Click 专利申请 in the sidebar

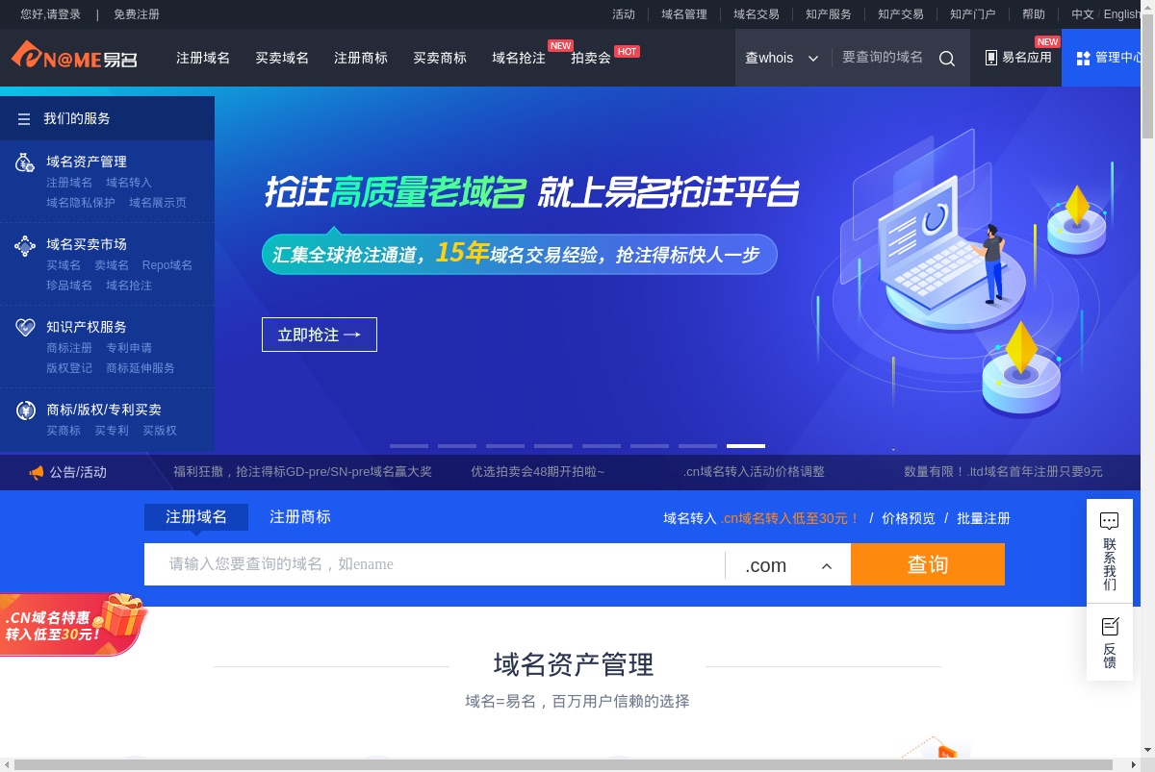click(129, 348)
